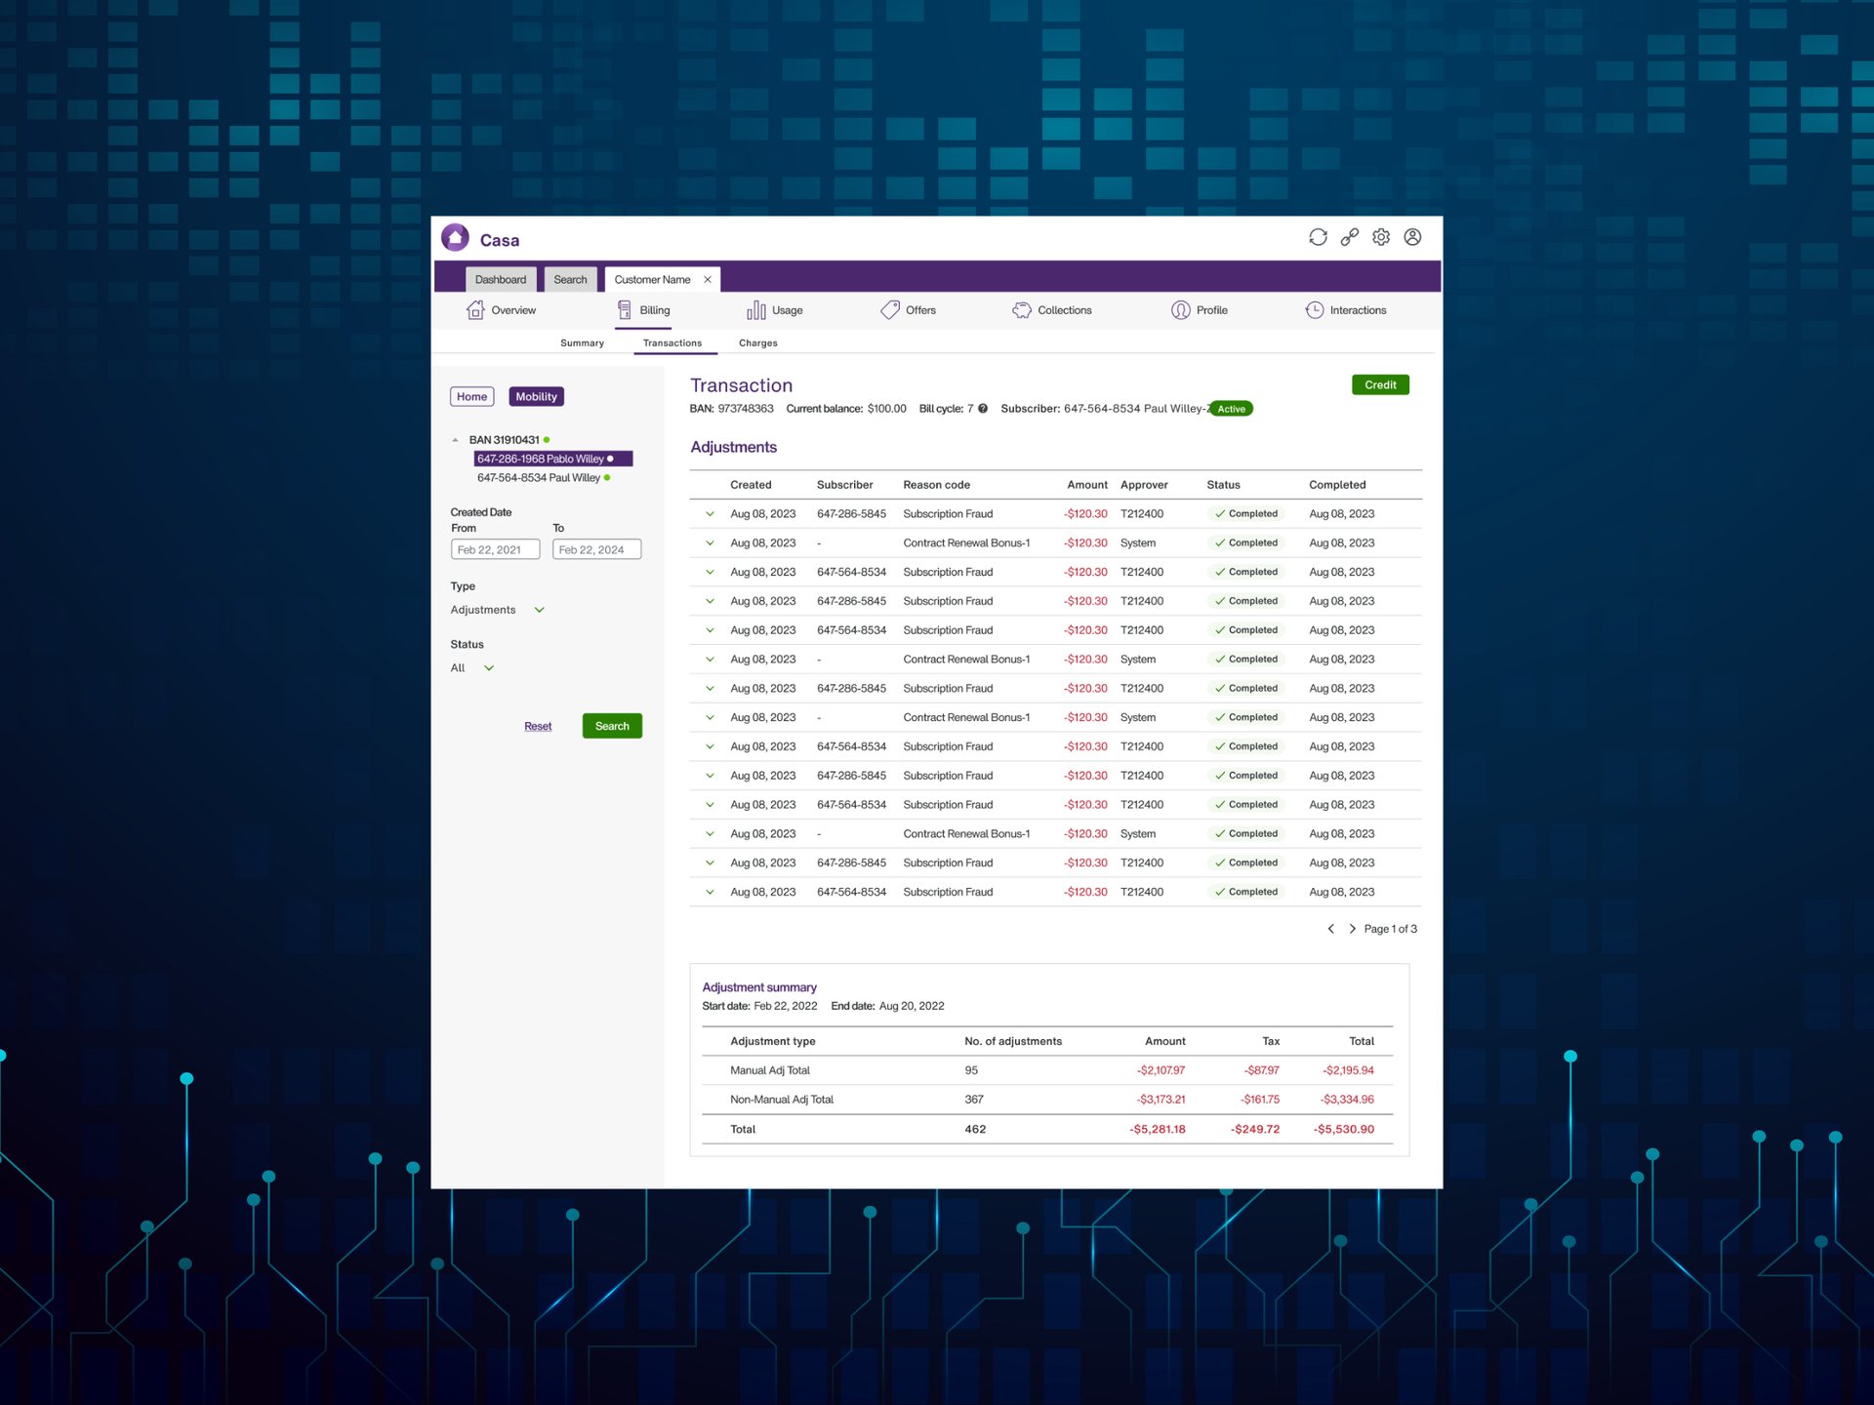
Task: Open the settings gear icon
Action: tap(1380, 237)
